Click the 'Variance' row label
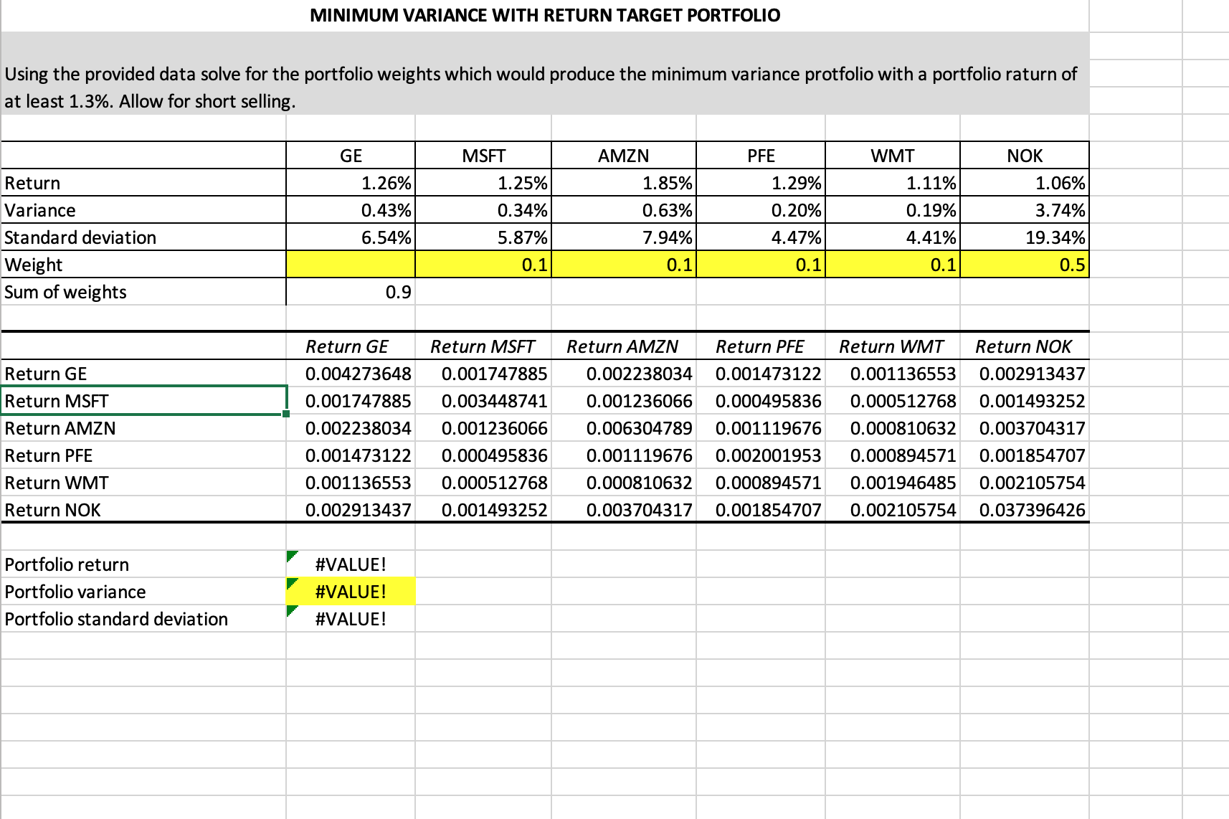The image size is (1229, 819). pyautogui.click(x=40, y=210)
